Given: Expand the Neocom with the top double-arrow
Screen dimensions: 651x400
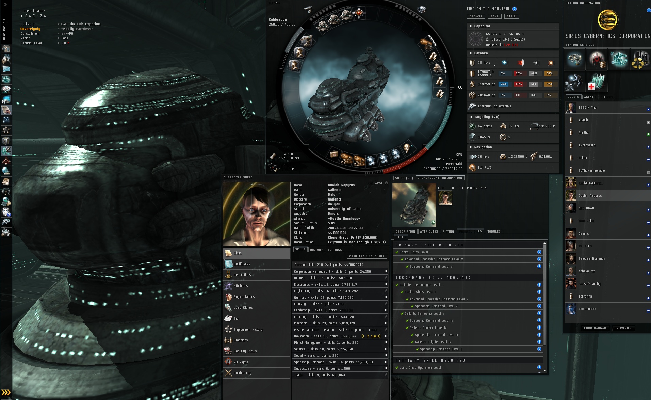Looking at the screenshot, I should (x=5, y=4).
